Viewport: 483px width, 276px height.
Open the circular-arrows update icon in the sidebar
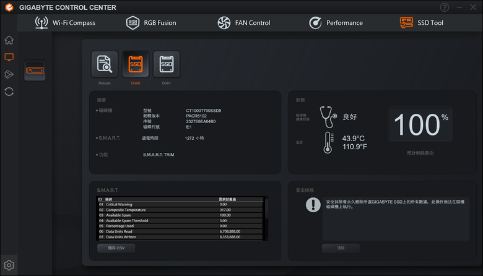pos(9,92)
